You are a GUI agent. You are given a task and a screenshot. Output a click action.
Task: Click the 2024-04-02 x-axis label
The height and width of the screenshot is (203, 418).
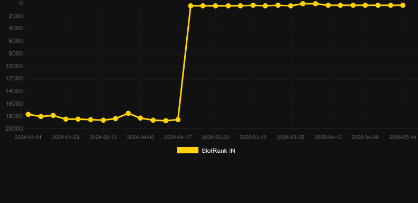(140, 137)
